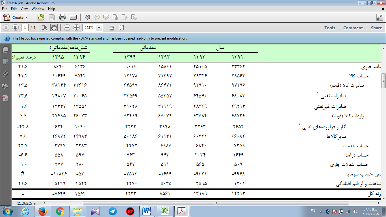
Task: Send file by email envelope icon
Action: coord(73,17)
